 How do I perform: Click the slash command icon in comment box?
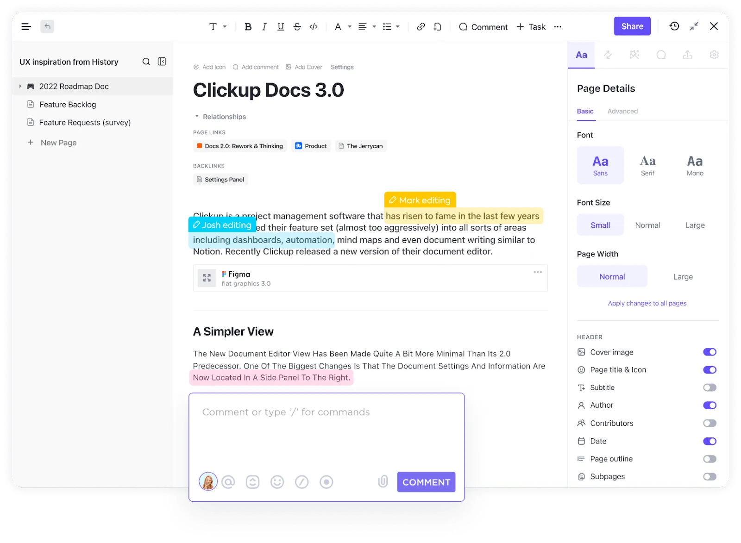coord(301,482)
